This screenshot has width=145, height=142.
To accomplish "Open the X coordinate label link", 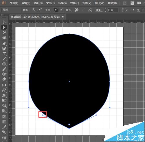I will point(138,10).
